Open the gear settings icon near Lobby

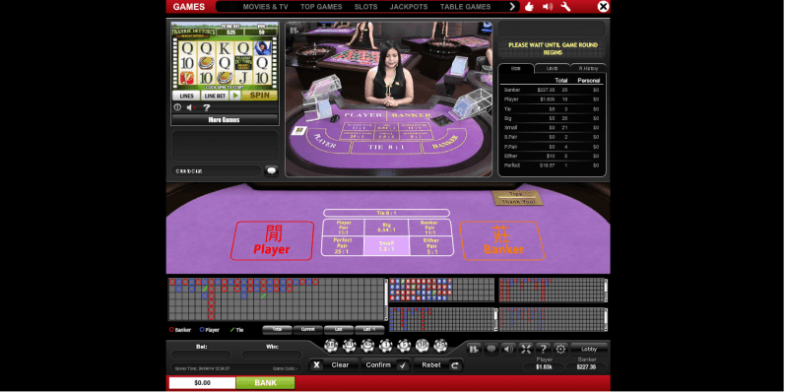point(560,349)
